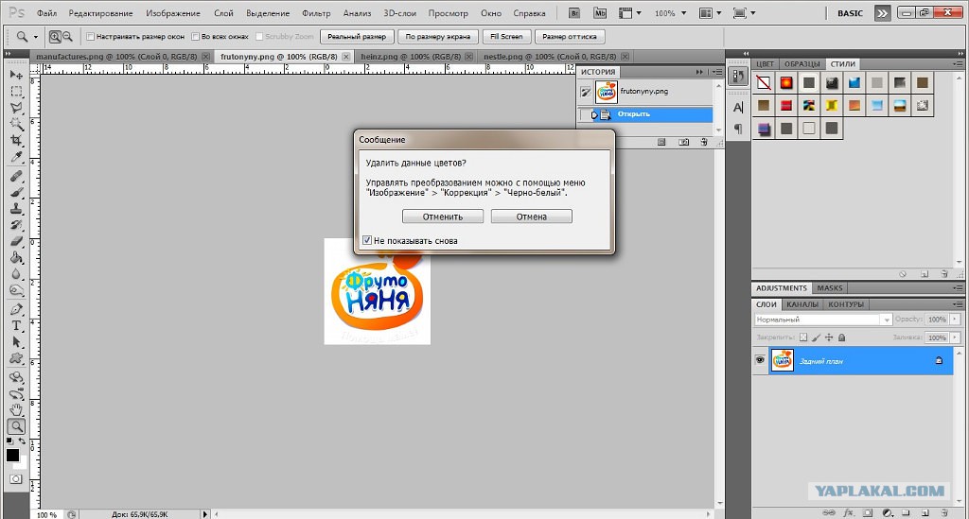
Task: Open the Character panel icon
Action: point(738,108)
